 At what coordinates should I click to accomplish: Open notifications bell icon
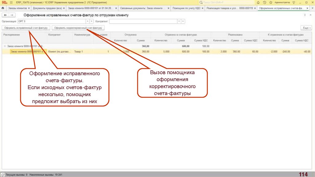coord(258,2)
